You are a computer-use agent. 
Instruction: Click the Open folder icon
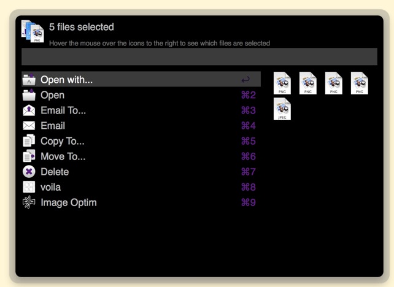point(29,95)
